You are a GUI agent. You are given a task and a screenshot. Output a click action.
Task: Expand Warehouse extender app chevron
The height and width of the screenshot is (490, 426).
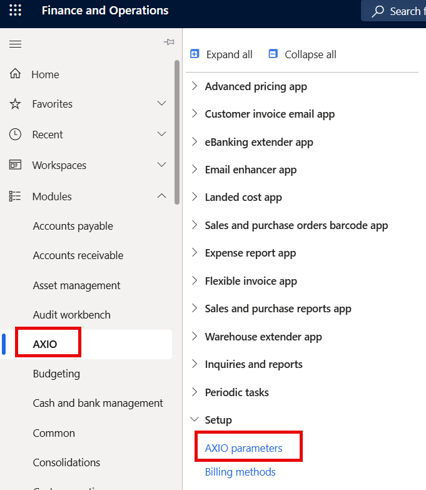(195, 336)
